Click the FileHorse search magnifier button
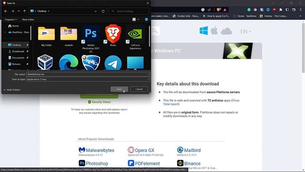The image size is (305, 172). point(155,31)
